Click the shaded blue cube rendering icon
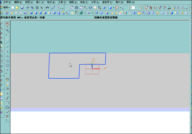192x134 pixels. coord(110,7)
